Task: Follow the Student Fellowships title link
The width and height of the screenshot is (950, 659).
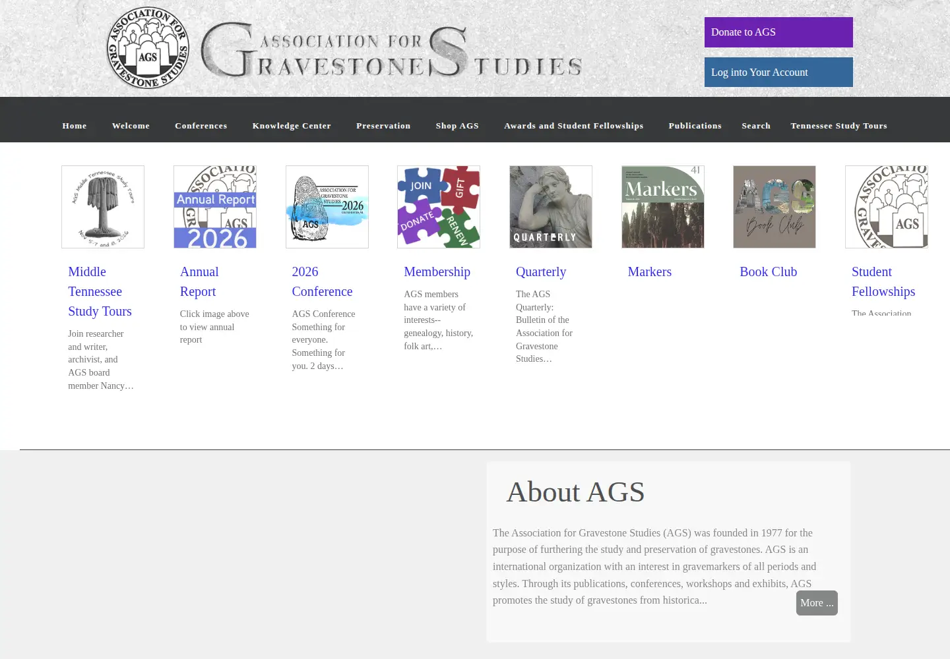Action: (883, 281)
